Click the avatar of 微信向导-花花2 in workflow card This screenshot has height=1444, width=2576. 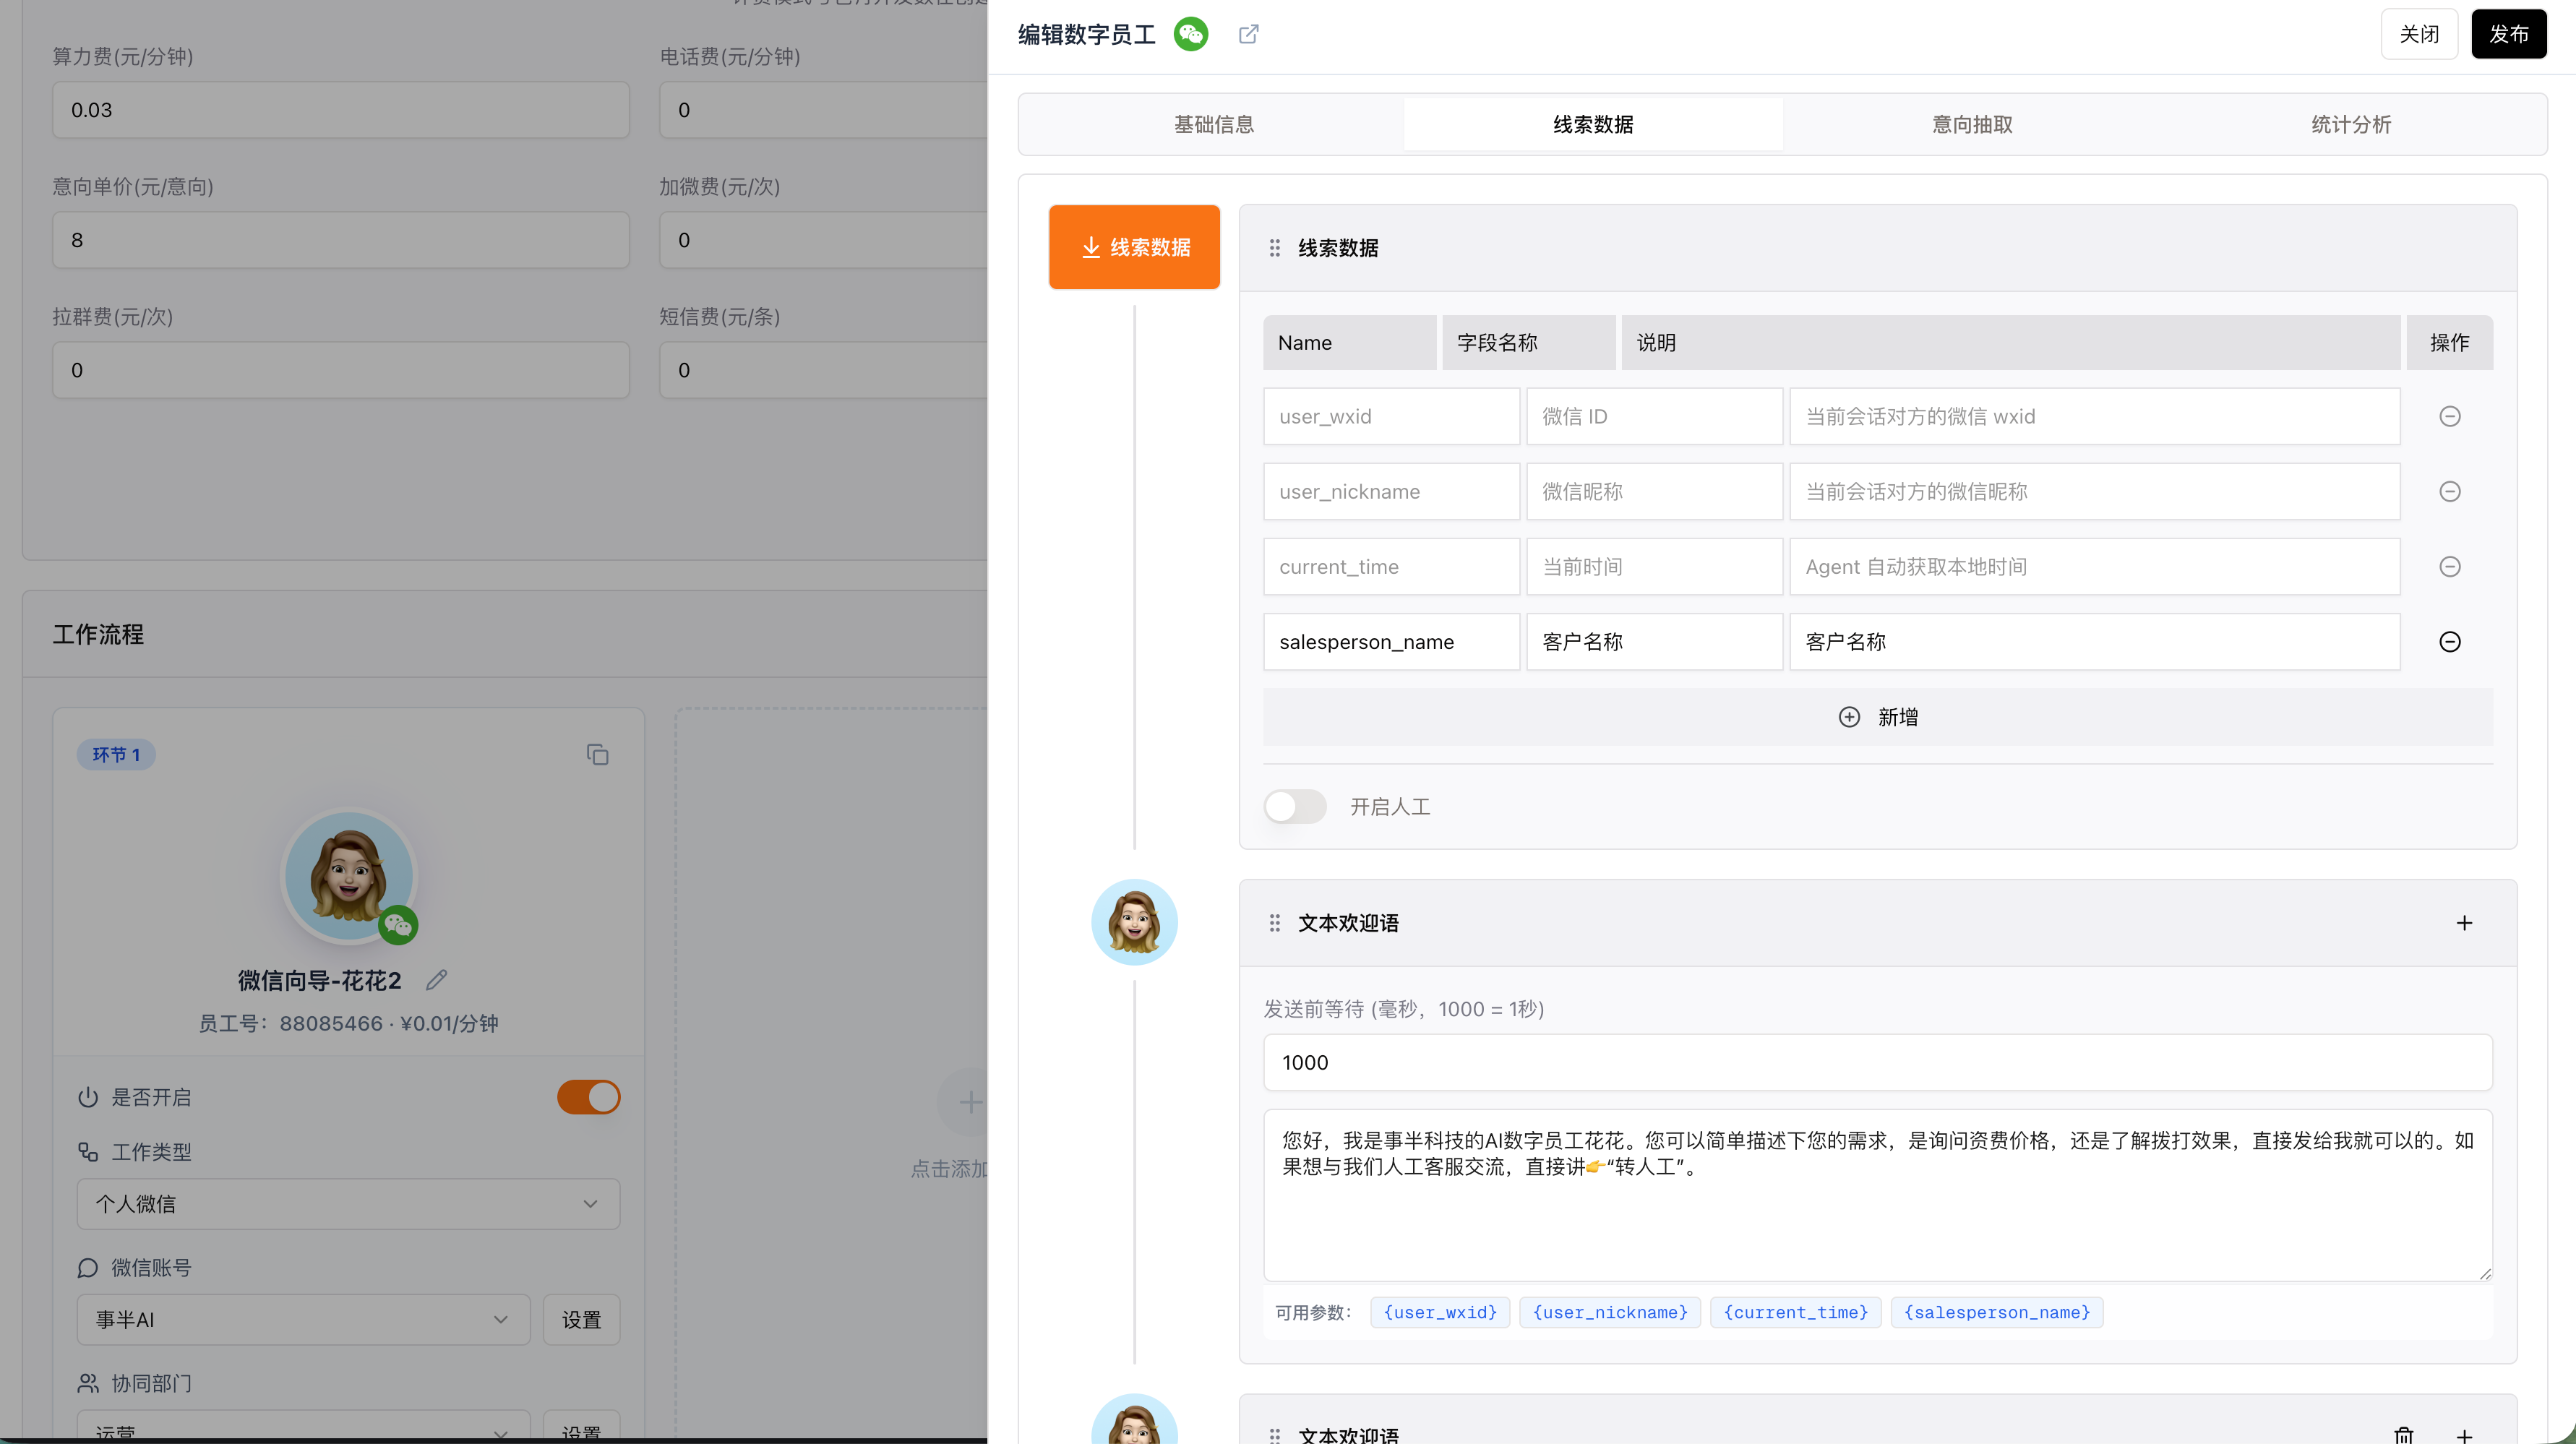click(x=349, y=876)
